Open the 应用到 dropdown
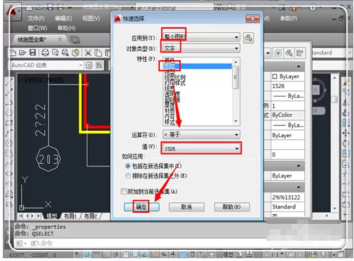 pos(201,37)
